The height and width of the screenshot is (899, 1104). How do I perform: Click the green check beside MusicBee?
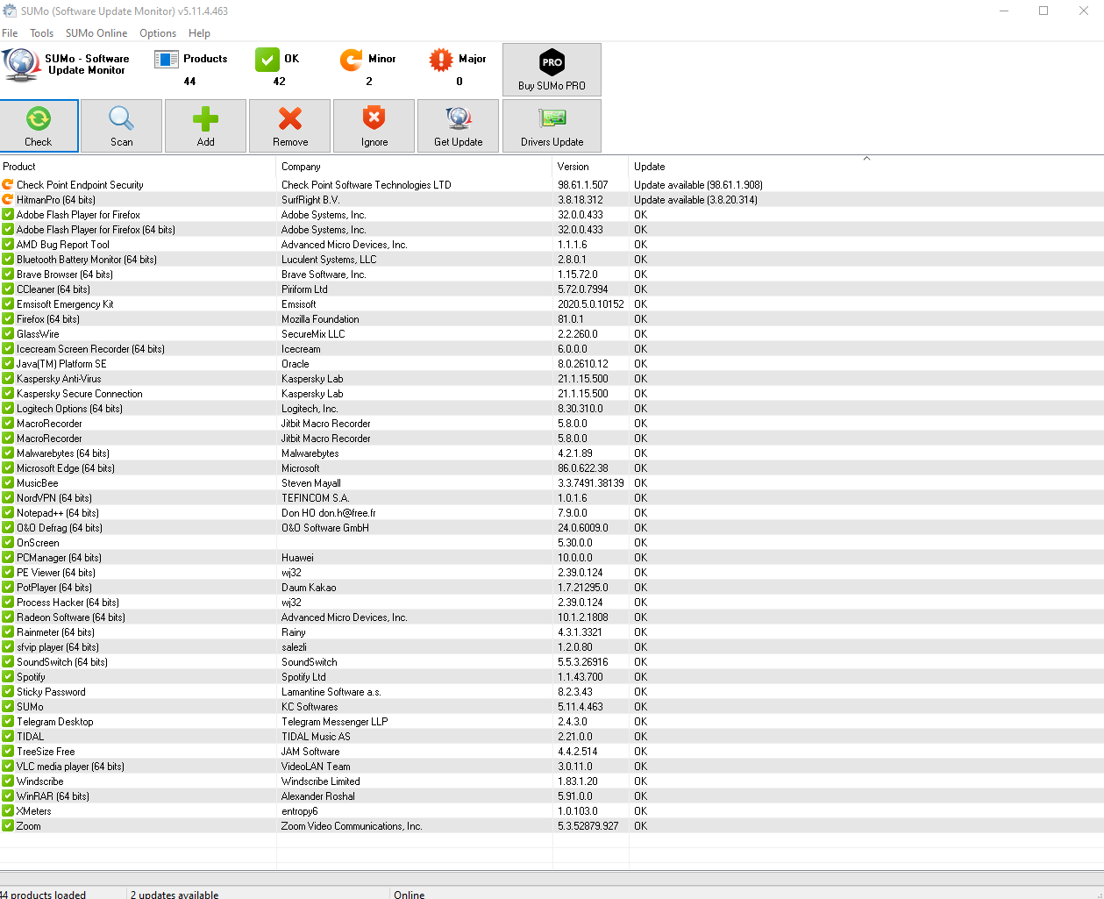click(8, 483)
